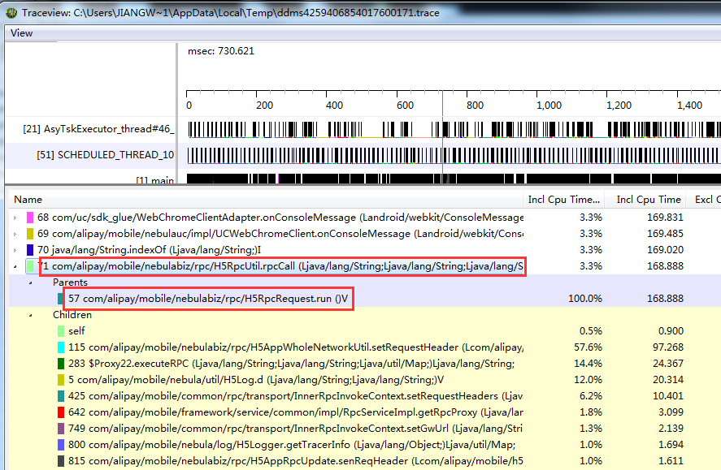721x470 pixels.
Task: Open the View menu
Action: [22, 33]
